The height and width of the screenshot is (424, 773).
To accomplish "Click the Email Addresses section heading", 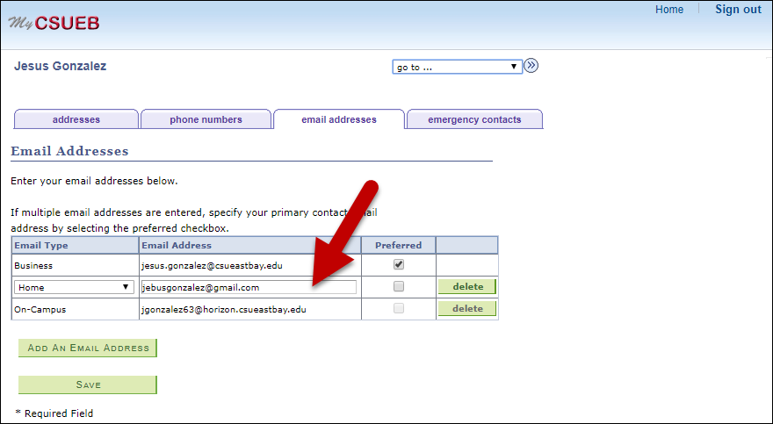I will 69,151.
